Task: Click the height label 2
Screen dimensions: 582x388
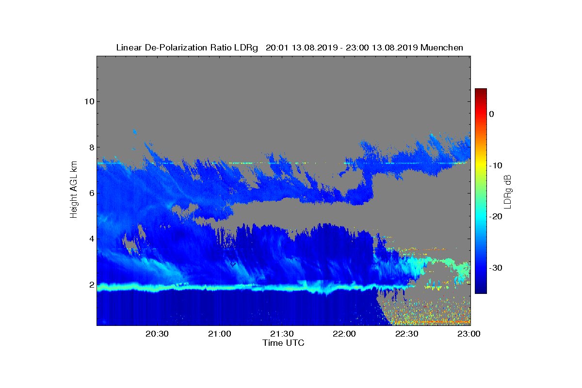Action: coord(91,285)
